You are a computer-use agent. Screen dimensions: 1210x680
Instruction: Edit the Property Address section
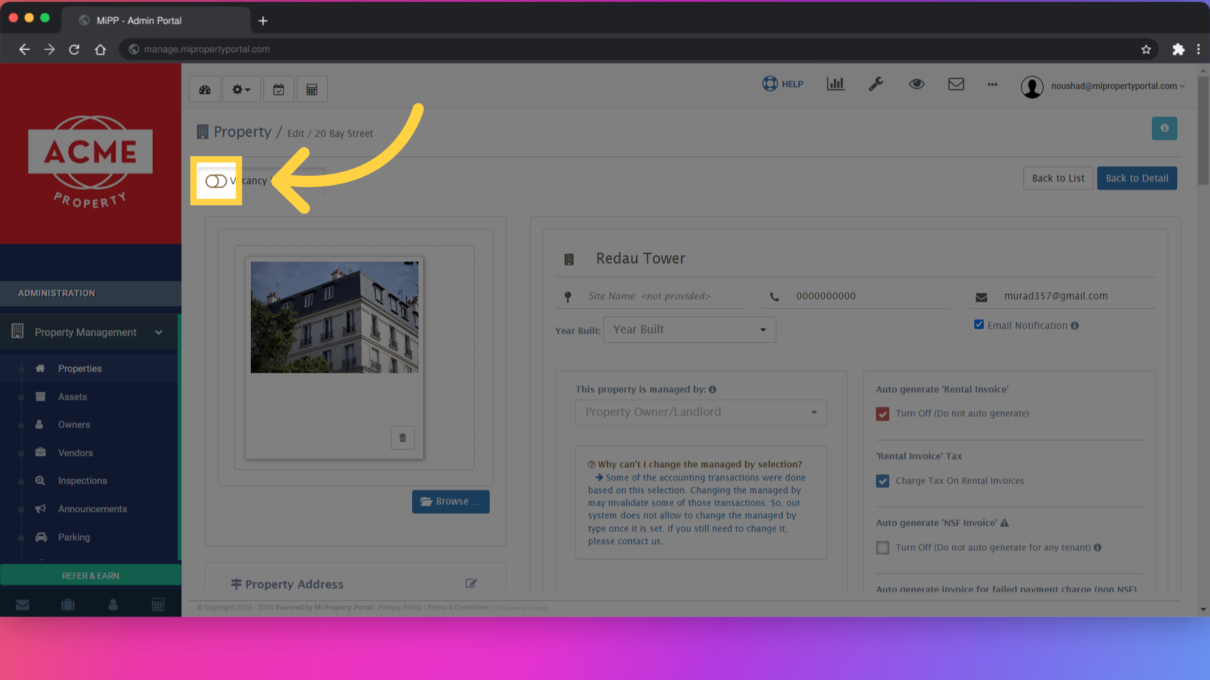(471, 584)
